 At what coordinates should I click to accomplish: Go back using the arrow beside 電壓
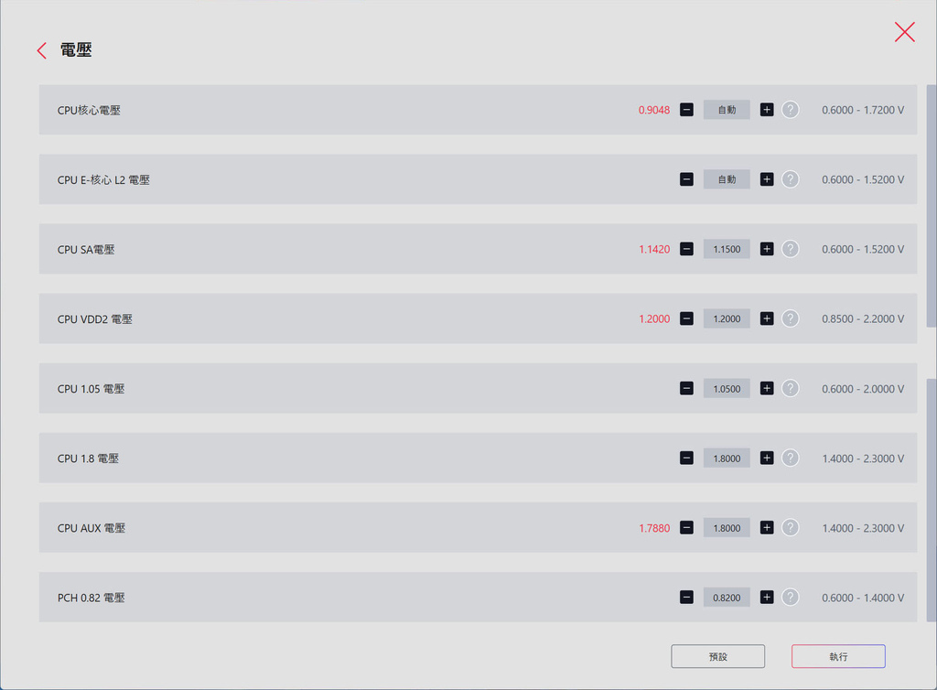(x=41, y=51)
